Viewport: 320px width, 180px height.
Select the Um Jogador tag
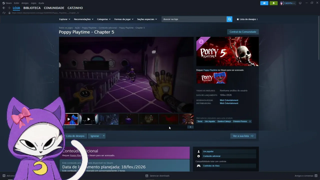point(210,121)
